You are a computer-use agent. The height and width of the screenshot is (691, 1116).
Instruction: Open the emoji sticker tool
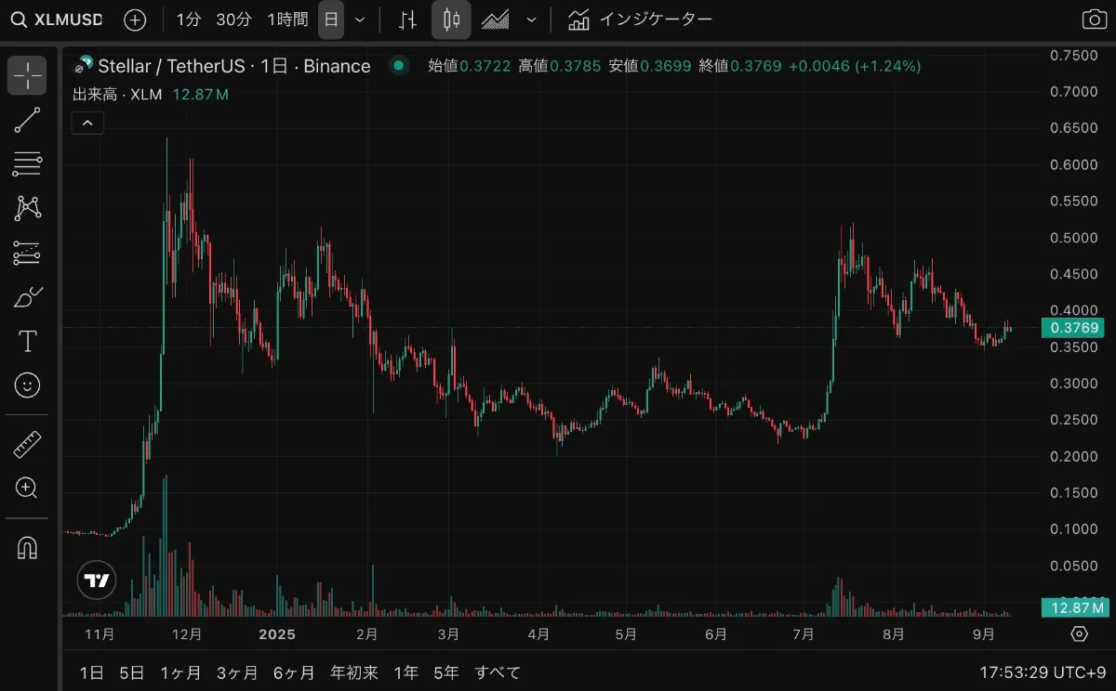[28, 385]
